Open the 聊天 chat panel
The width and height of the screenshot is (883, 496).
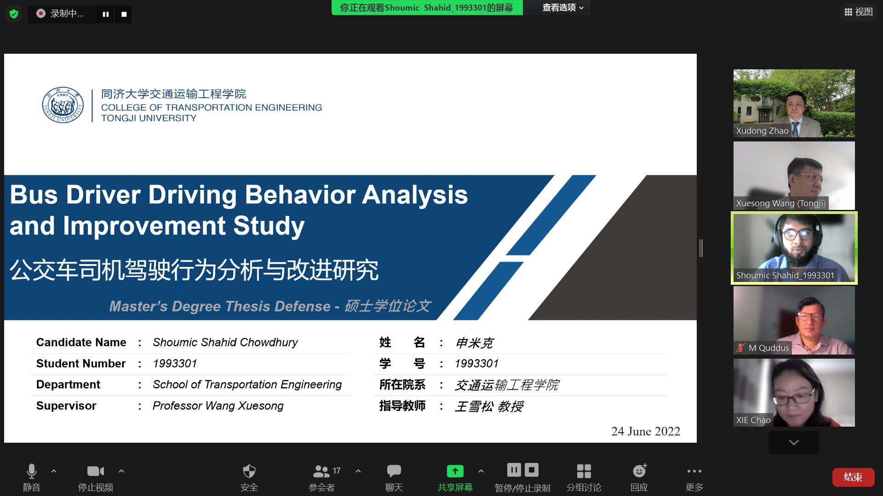click(x=394, y=477)
